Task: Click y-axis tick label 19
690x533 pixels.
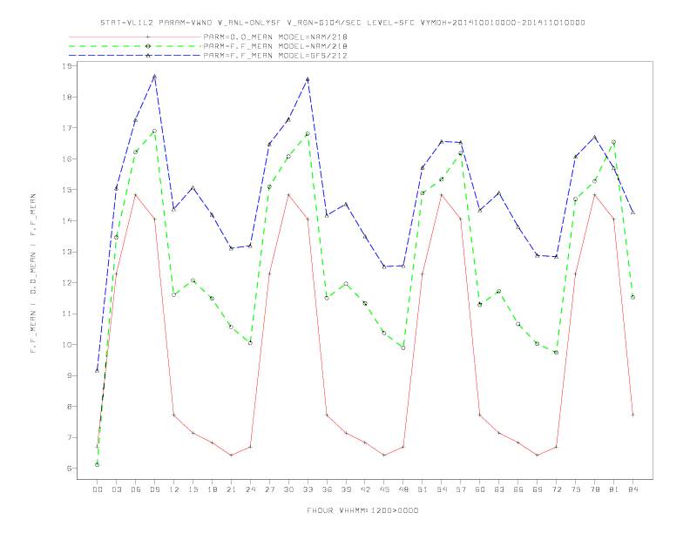Action: point(67,66)
